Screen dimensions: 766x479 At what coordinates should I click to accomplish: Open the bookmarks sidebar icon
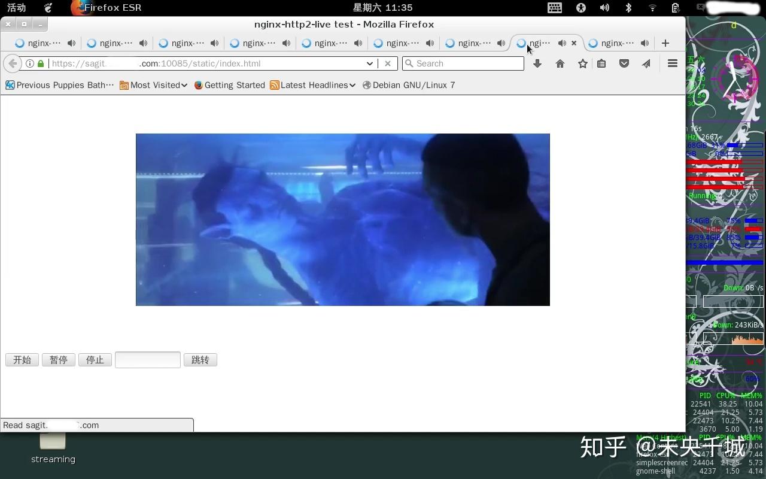click(601, 63)
